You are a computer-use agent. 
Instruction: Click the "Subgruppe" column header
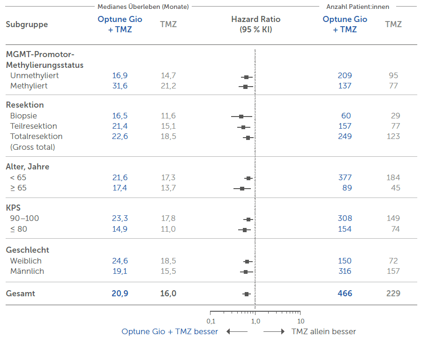tap(27, 24)
